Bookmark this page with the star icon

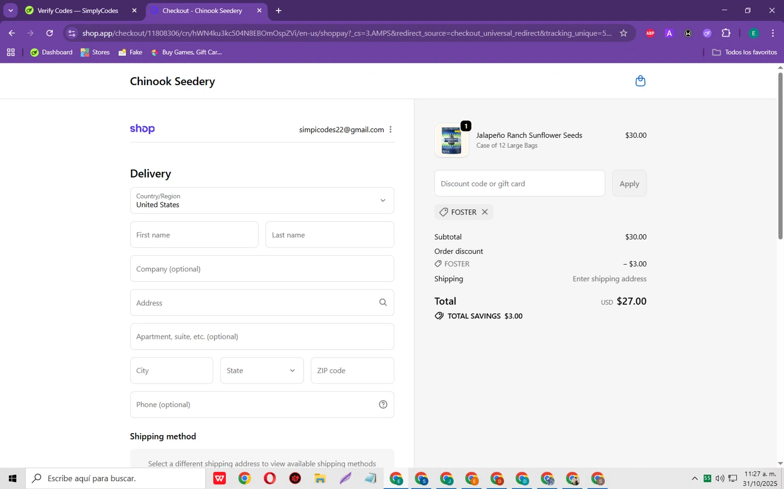pyautogui.click(x=624, y=33)
